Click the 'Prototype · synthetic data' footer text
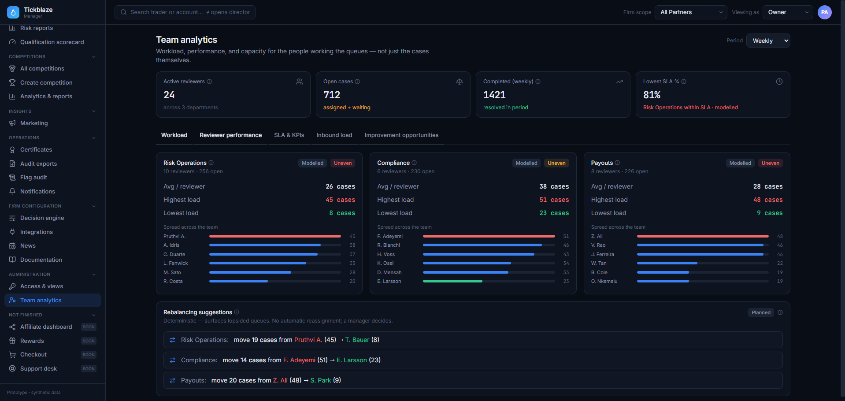845x401 pixels. (34, 393)
